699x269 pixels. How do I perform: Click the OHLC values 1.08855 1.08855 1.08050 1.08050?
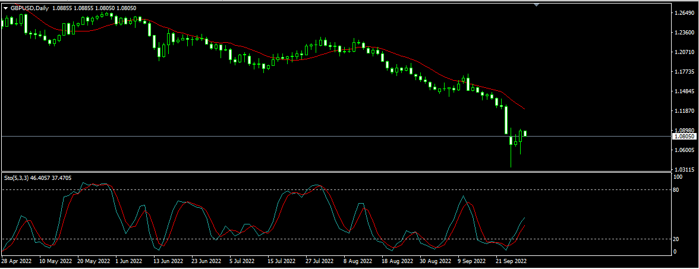[94, 8]
